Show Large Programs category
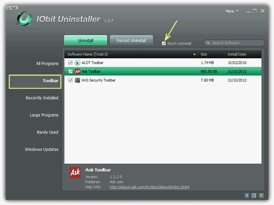The image size is (274, 205). [x=44, y=115]
